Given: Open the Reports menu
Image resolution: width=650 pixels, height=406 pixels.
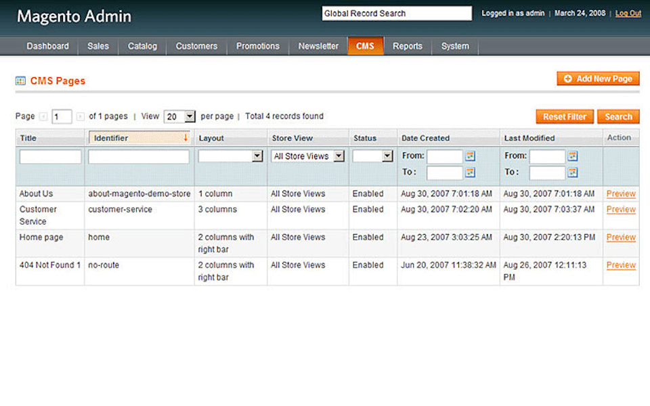Looking at the screenshot, I should pyautogui.click(x=408, y=46).
